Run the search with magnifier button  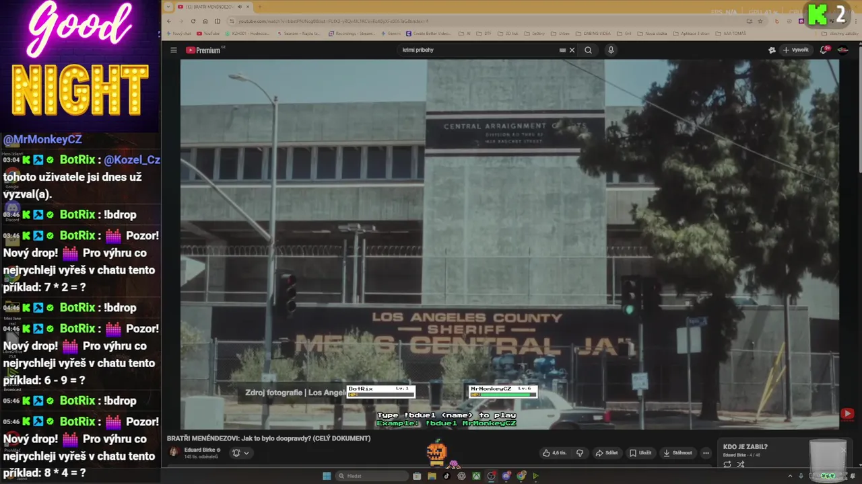point(588,50)
